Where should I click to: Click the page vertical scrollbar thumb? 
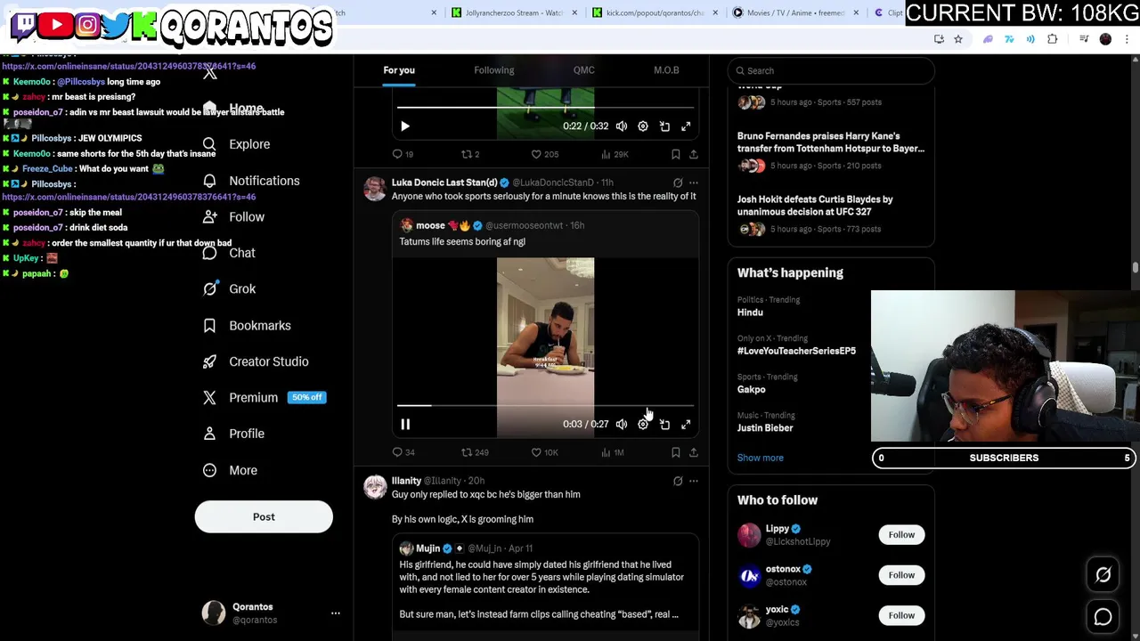click(1136, 268)
